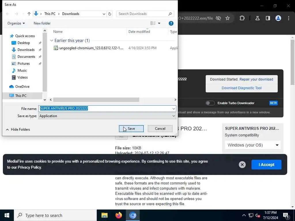The image size is (295, 221).
Task: Open the File name dropdown arrow
Action: [x=173, y=108]
